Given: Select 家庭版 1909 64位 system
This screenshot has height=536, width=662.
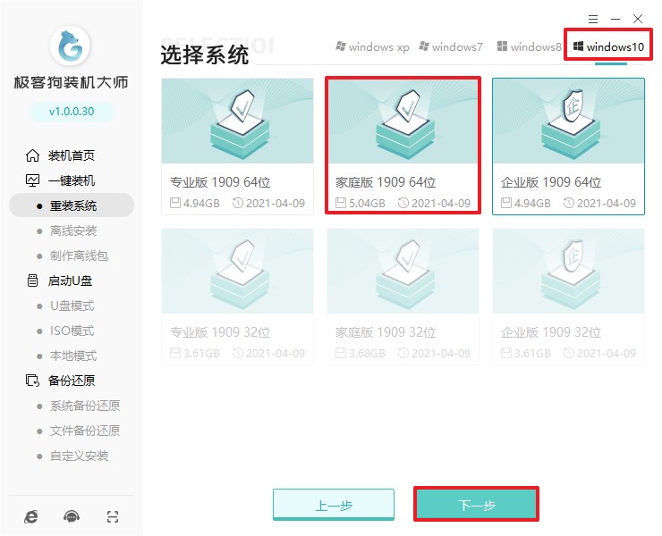Looking at the screenshot, I should [x=403, y=146].
